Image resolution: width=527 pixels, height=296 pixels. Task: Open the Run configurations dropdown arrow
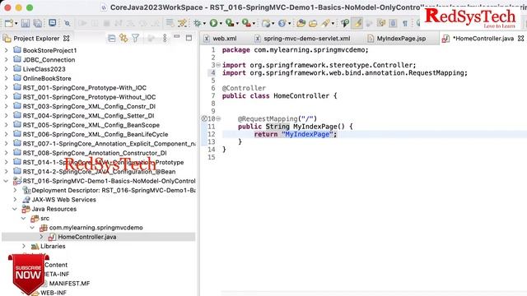coord(221,24)
